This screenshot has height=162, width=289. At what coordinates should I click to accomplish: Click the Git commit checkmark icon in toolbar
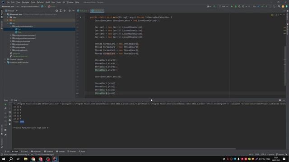(x=262, y=6)
